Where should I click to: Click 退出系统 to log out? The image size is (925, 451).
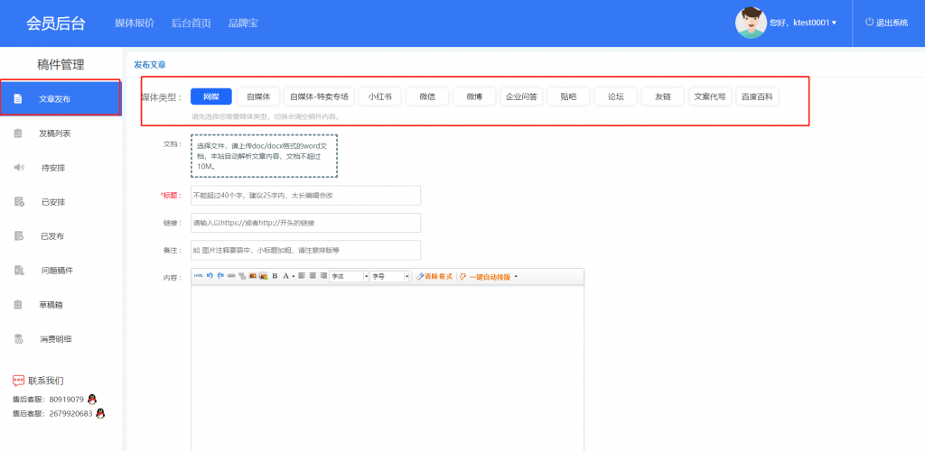click(x=892, y=23)
